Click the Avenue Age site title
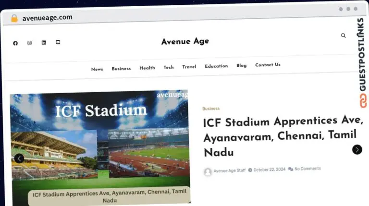 pos(185,41)
